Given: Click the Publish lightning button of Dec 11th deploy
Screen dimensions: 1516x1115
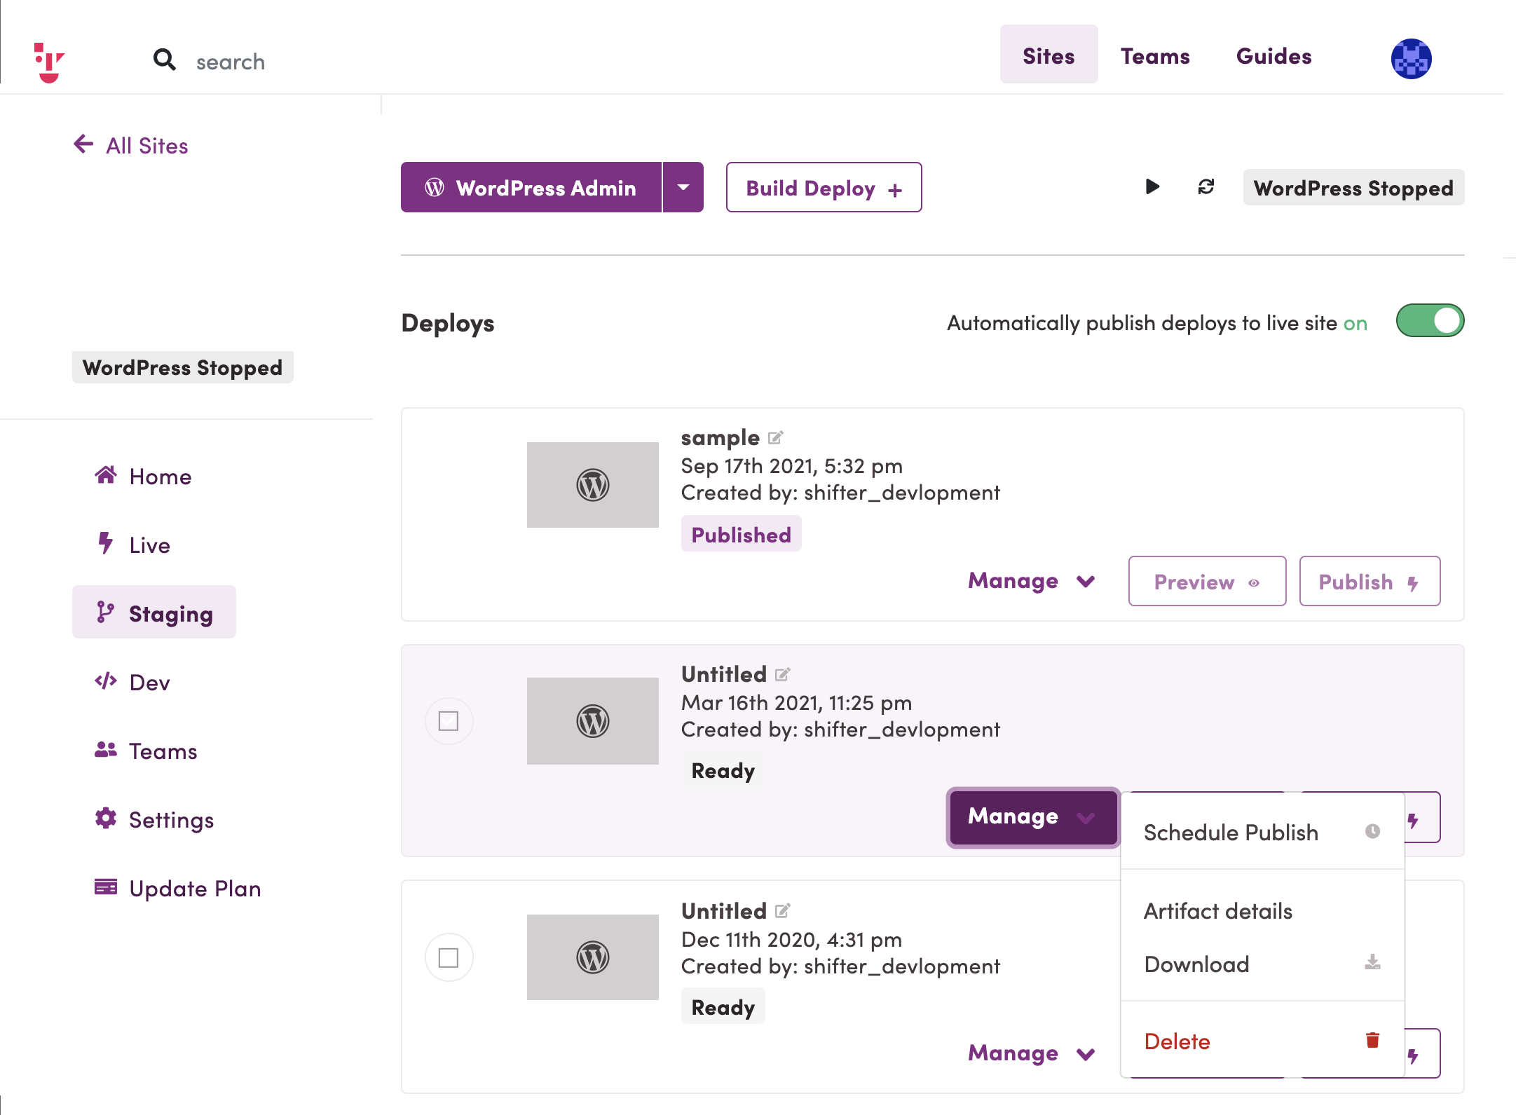Looking at the screenshot, I should click(1422, 1054).
